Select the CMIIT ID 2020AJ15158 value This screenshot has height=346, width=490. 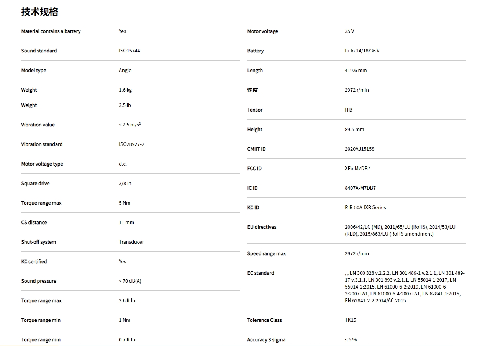point(359,149)
